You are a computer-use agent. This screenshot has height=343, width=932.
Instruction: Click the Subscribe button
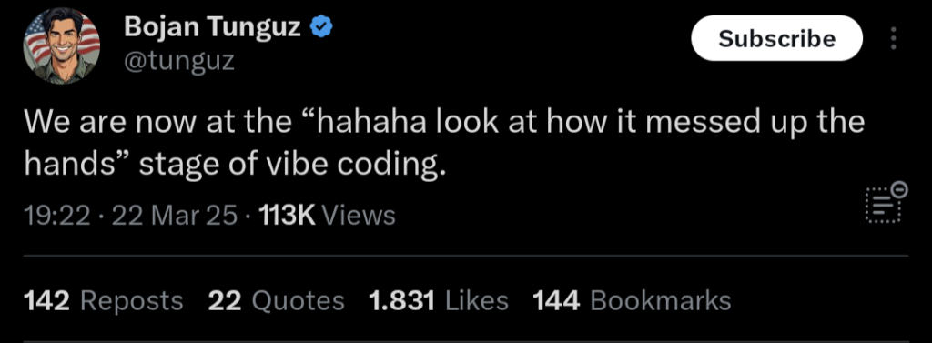pos(777,38)
